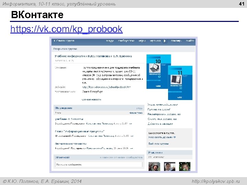Open the 'Опечатки и неточности' discussion topic

[71, 144]
